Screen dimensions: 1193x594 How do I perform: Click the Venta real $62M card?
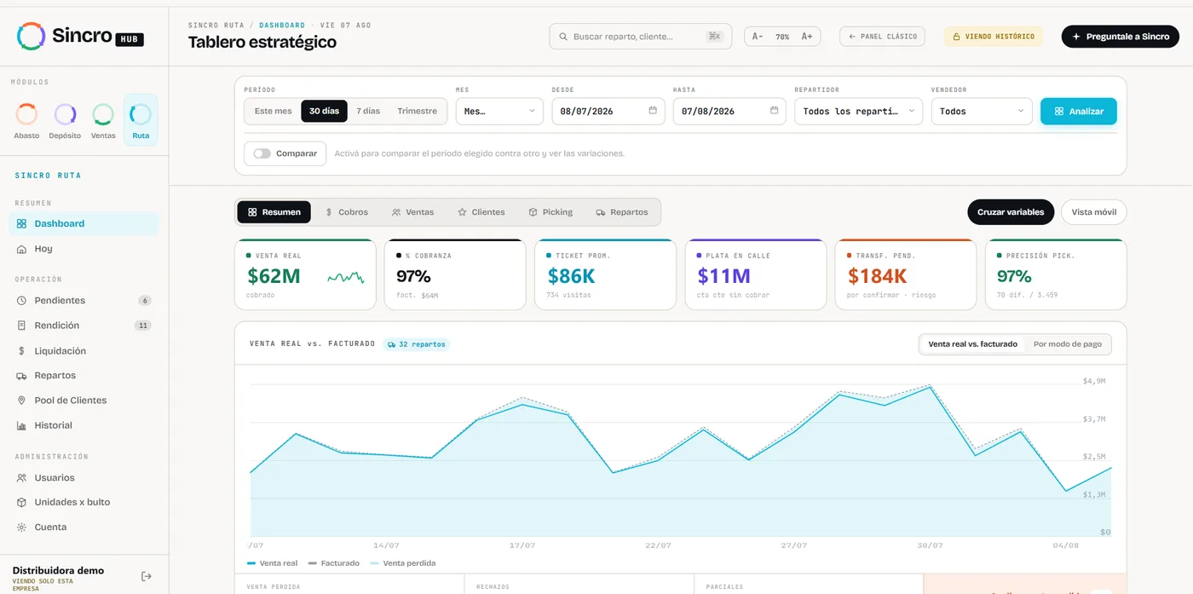[305, 274]
